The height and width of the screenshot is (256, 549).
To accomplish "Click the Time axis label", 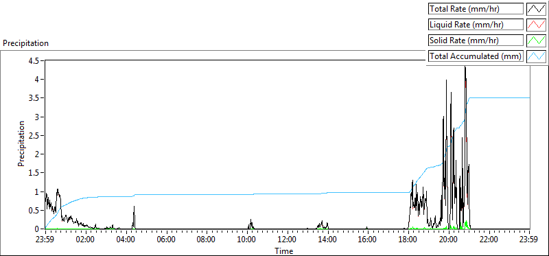I will coord(284,251).
